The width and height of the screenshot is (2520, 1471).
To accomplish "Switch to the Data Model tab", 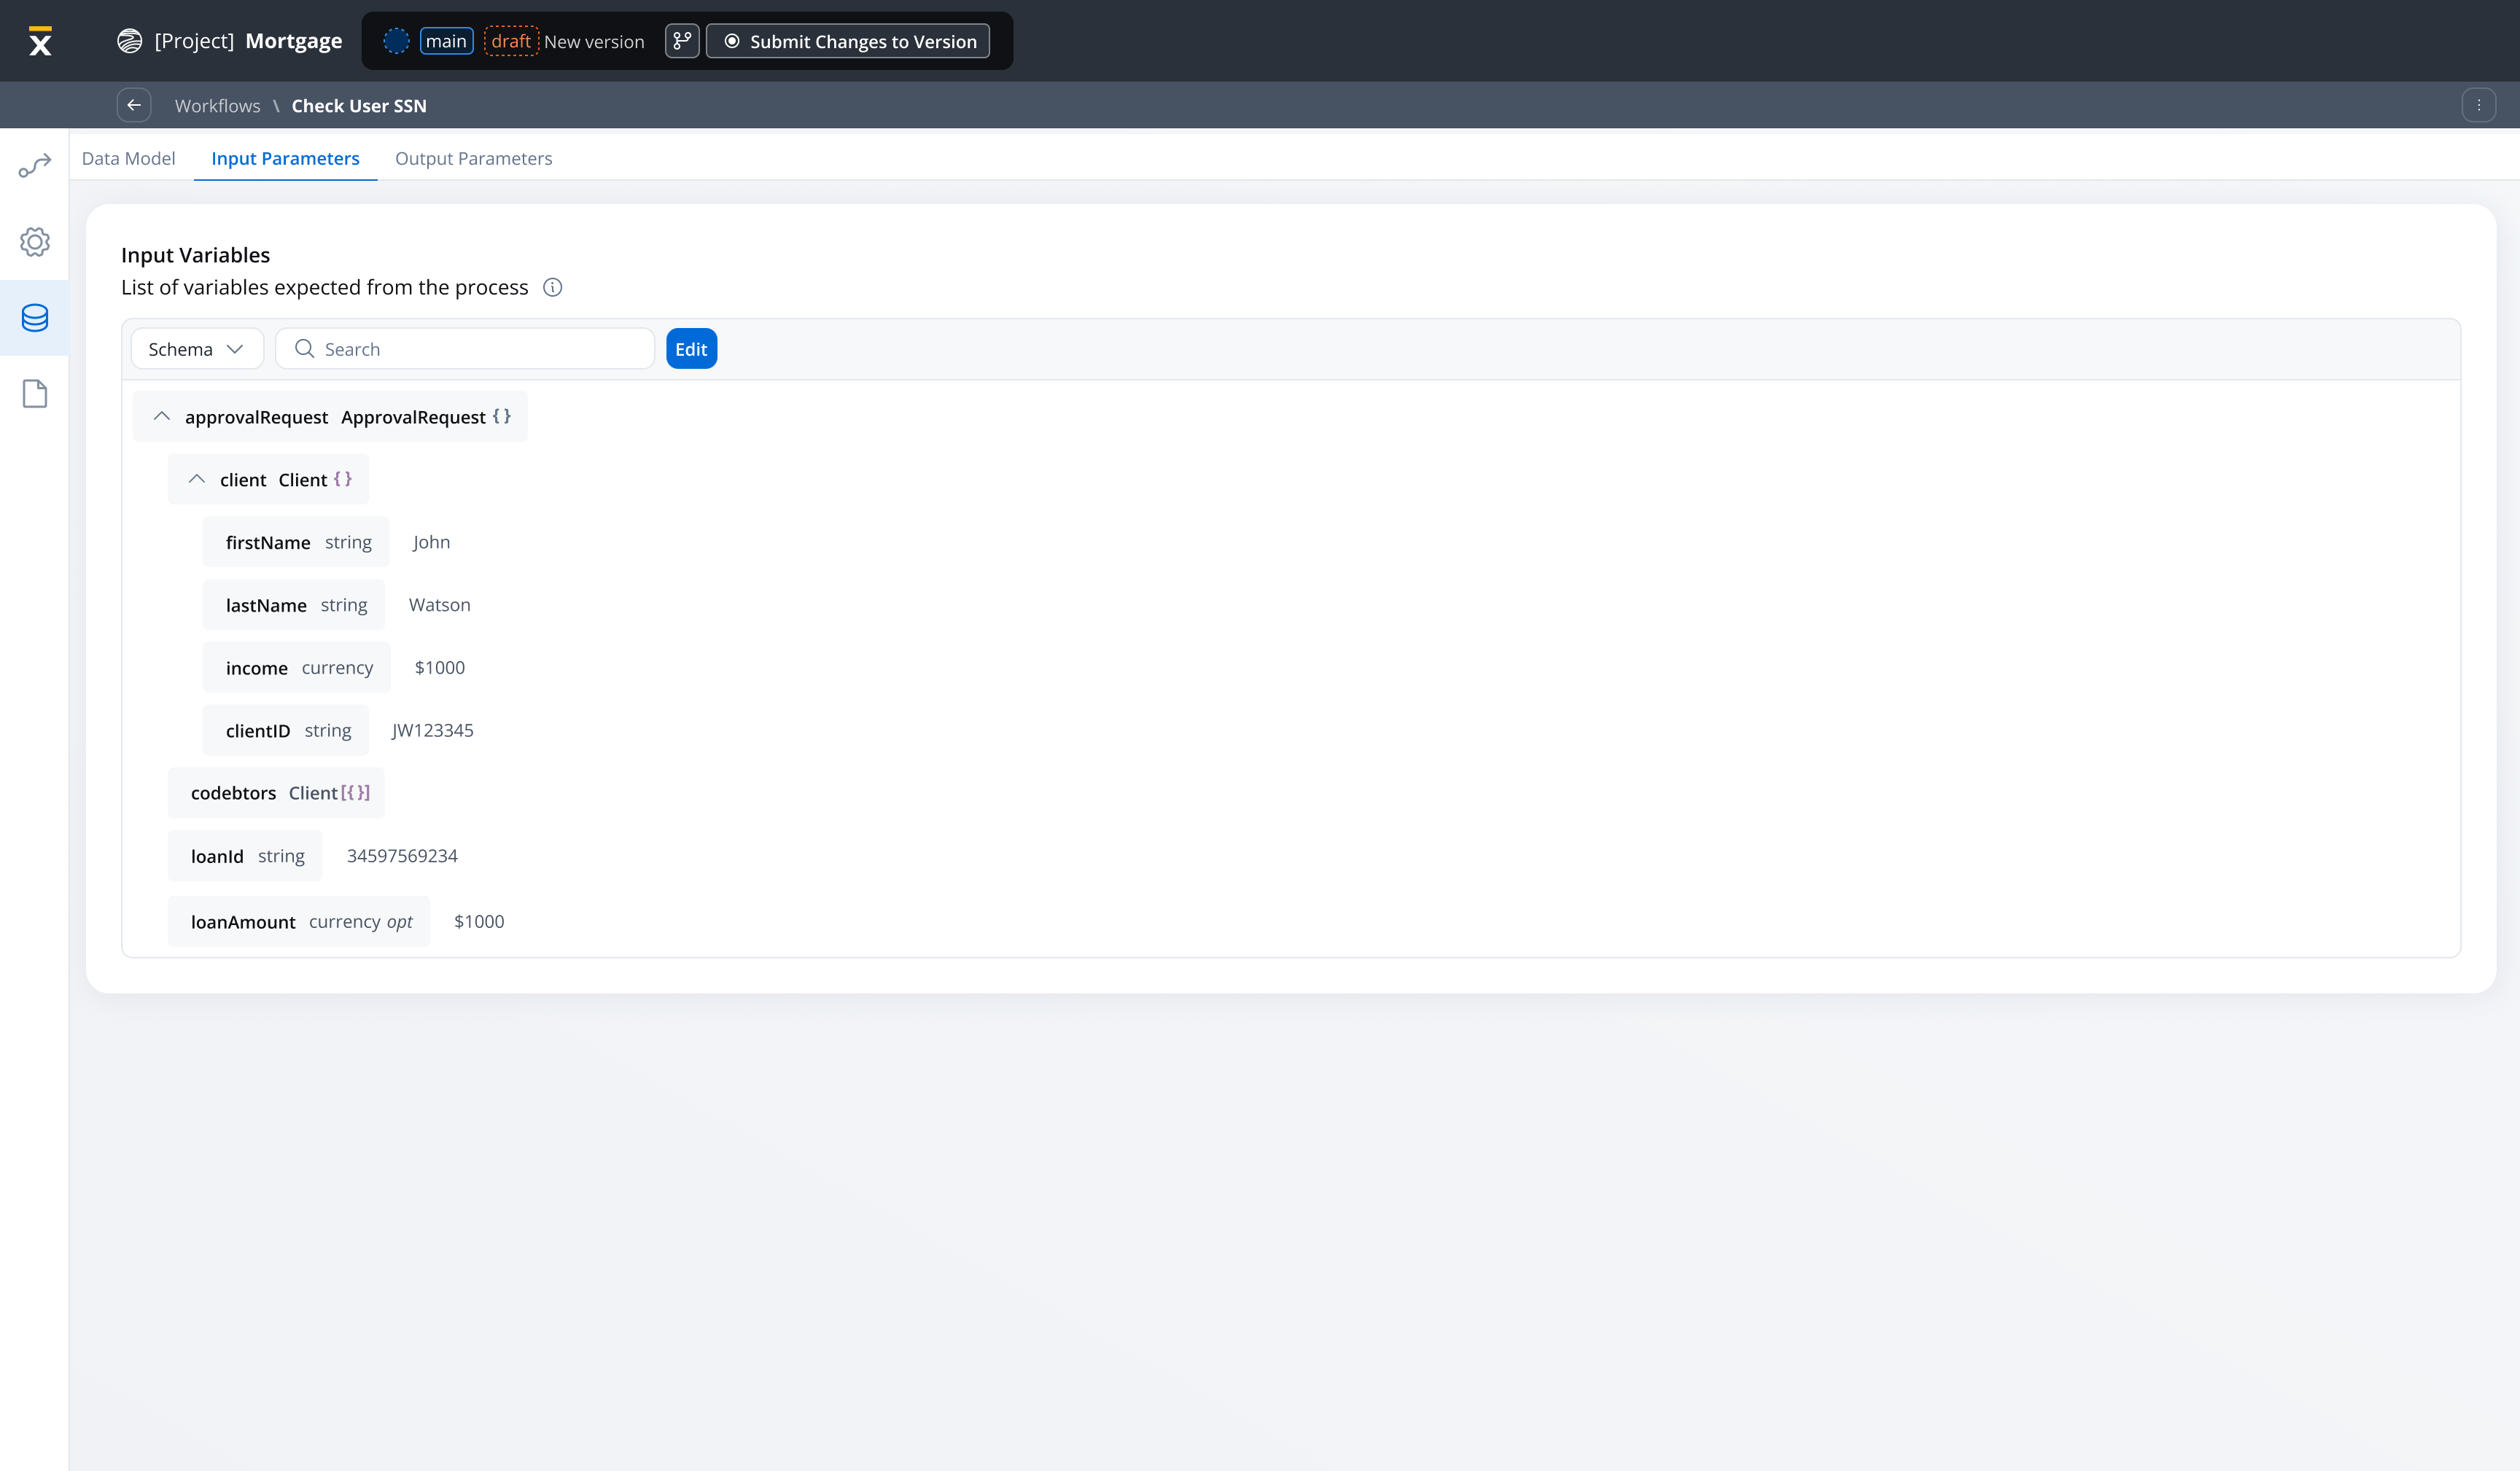I will (128, 158).
